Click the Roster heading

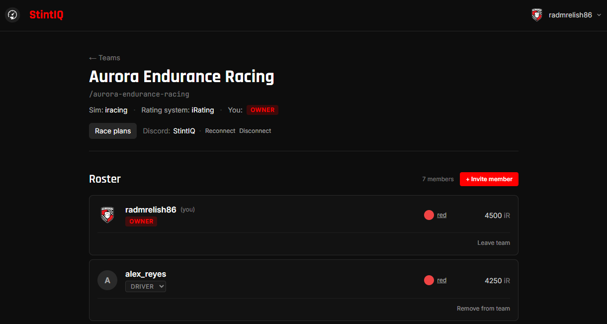click(x=105, y=179)
